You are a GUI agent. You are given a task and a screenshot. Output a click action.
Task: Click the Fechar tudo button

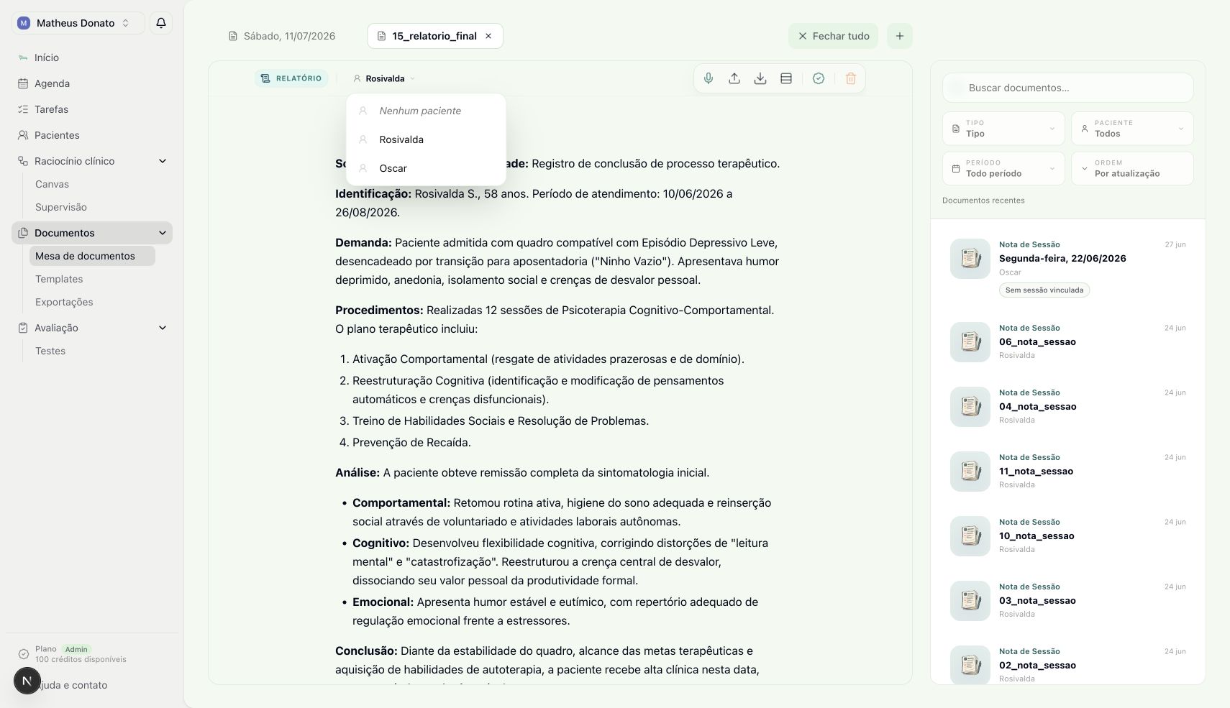tap(833, 36)
